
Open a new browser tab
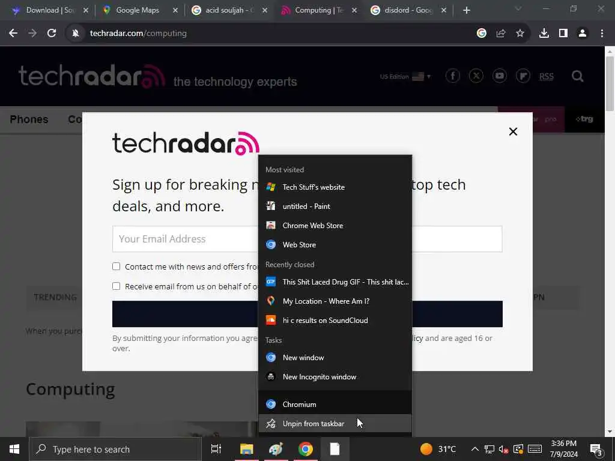click(466, 11)
